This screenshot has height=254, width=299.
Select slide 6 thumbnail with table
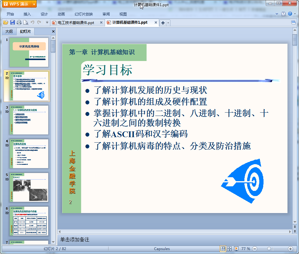click(x=29, y=221)
